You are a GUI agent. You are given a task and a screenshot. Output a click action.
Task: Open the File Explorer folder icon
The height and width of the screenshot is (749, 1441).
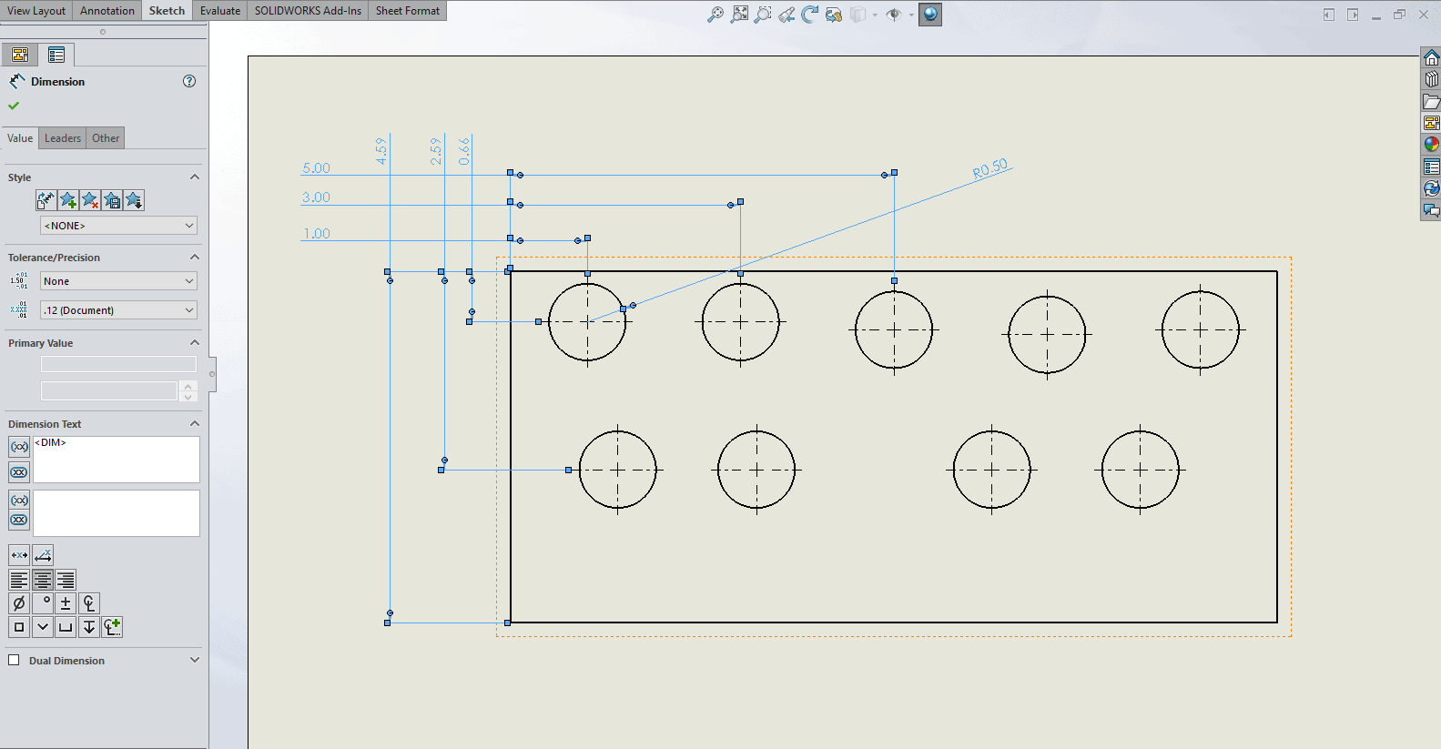coord(1431,102)
